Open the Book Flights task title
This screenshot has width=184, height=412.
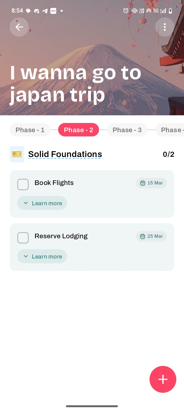coord(54,183)
